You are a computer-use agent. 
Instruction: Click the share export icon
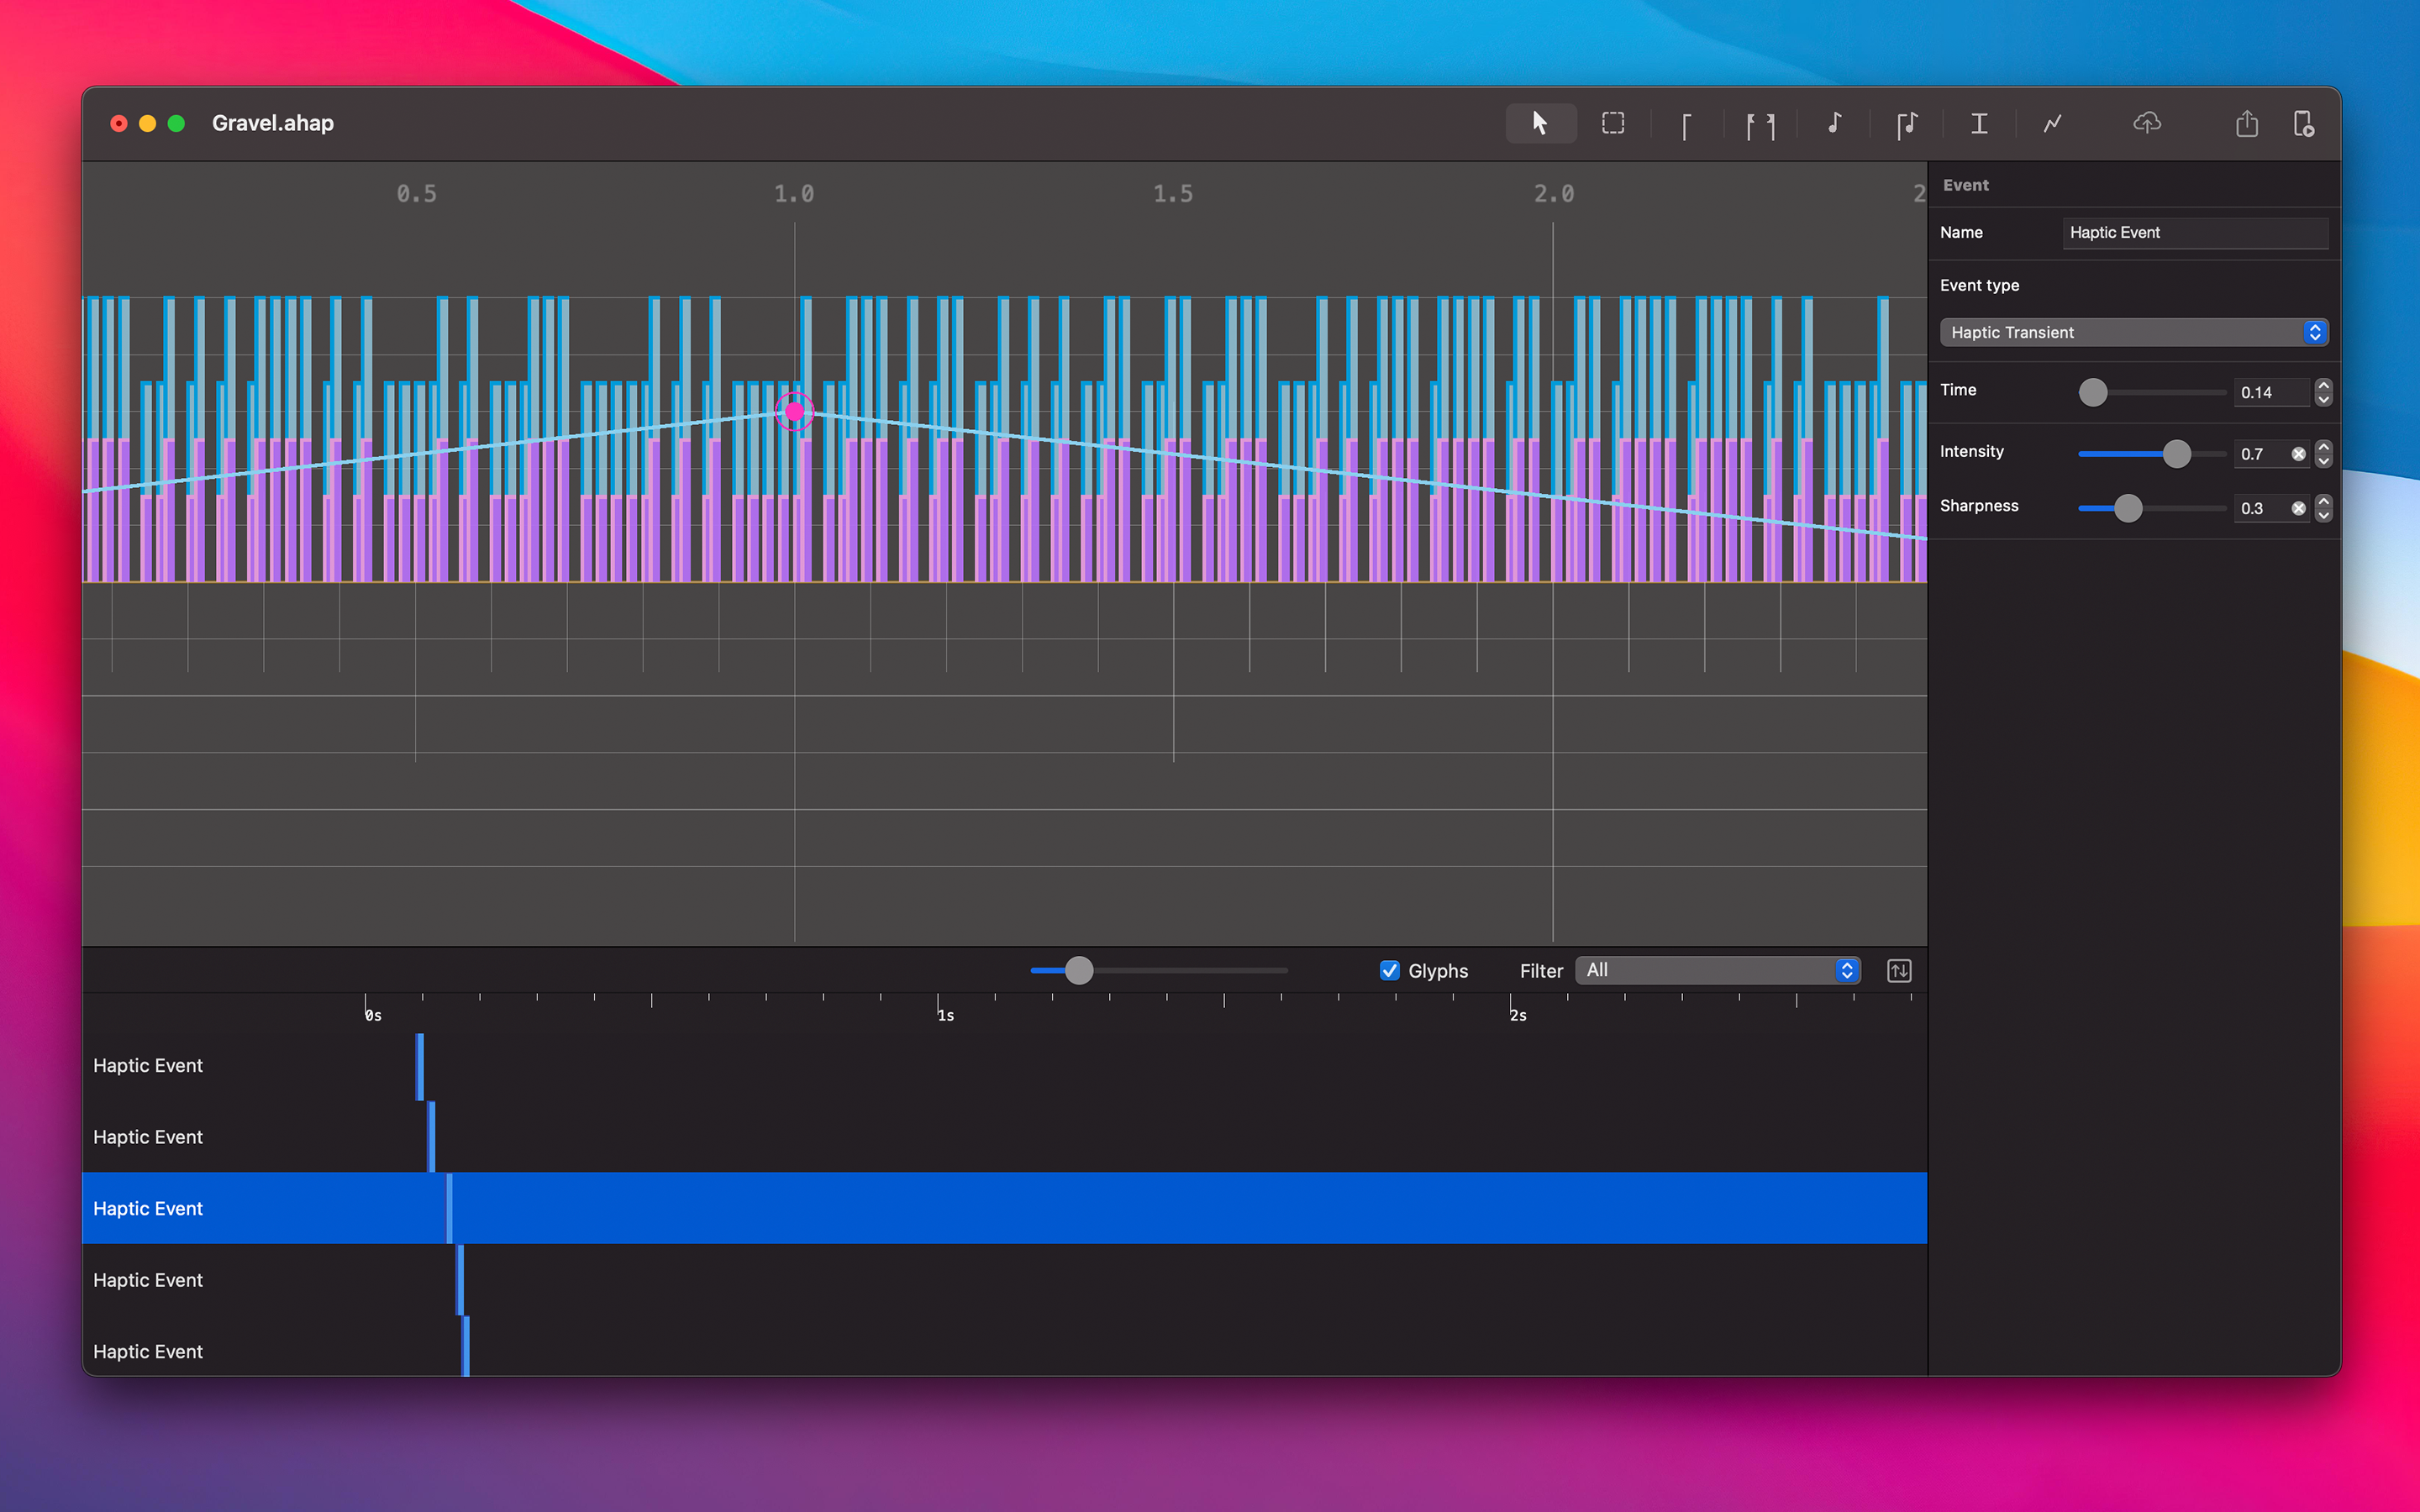[2246, 123]
